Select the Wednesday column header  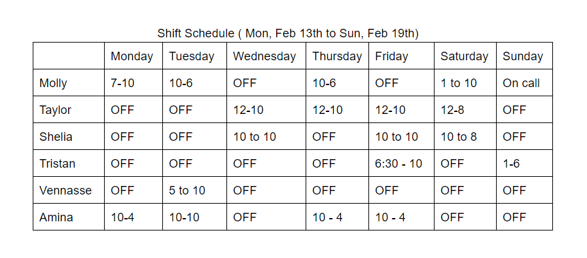pyautogui.click(x=266, y=56)
